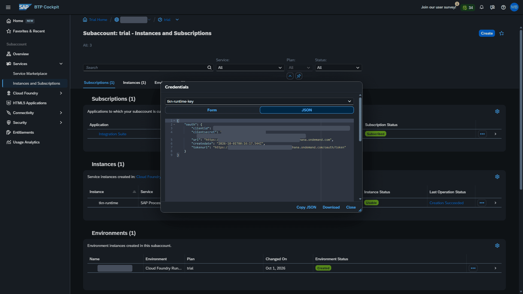The image size is (523, 294).
Task: Add page to favorites with star icon
Action: coord(501,33)
